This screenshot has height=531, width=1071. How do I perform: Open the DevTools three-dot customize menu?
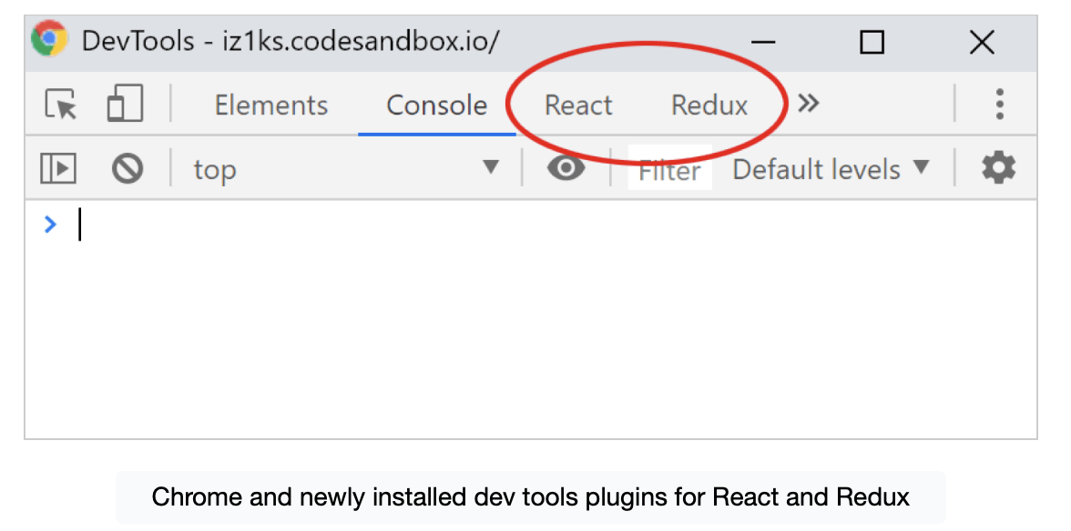999,105
